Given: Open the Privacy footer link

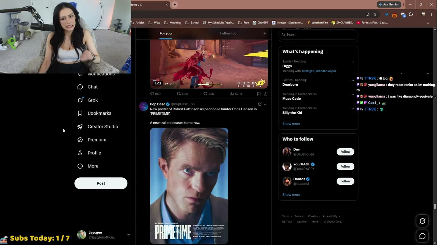Looking at the screenshot, I should [299, 216].
